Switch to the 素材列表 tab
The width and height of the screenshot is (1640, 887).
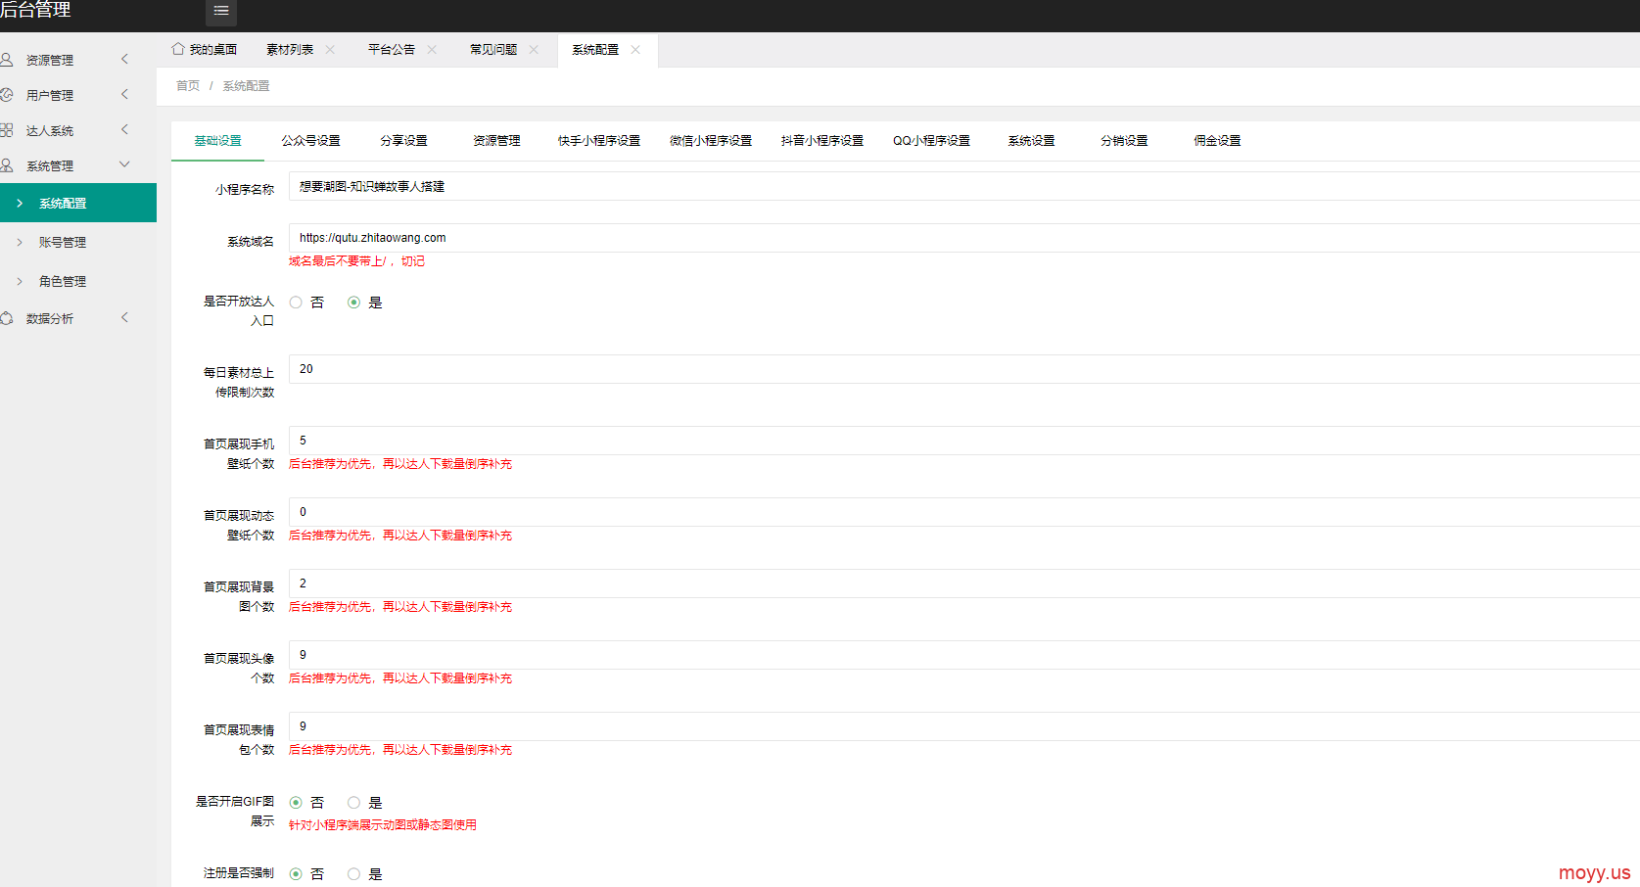tap(290, 49)
